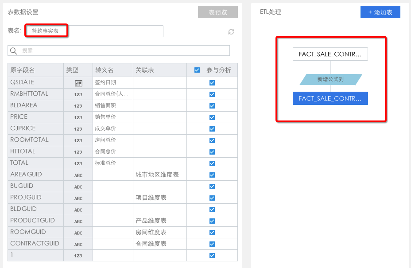This screenshot has width=411, height=268.
Task: Uncheck 参与分析 for CJPRICE
Action: point(212,129)
